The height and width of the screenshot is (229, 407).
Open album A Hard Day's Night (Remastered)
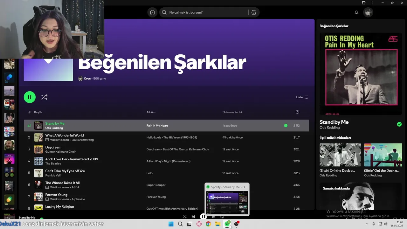(168, 161)
